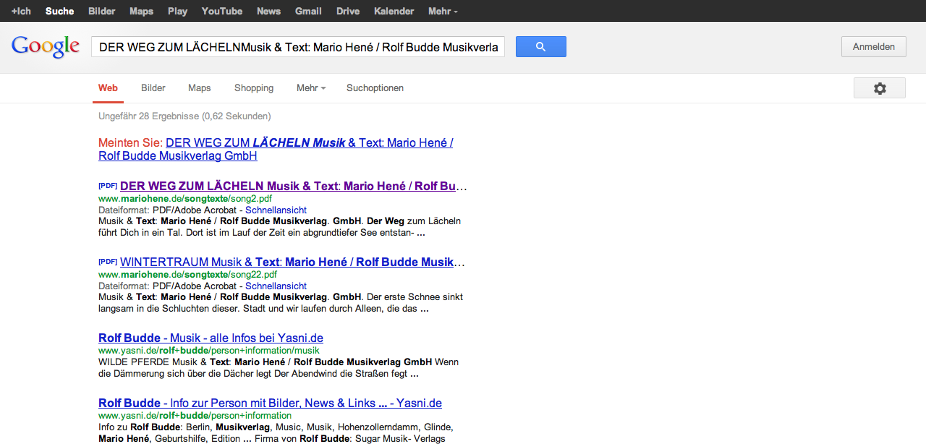Open the settings gear menu
Screen dimensions: 926x444
coord(879,88)
